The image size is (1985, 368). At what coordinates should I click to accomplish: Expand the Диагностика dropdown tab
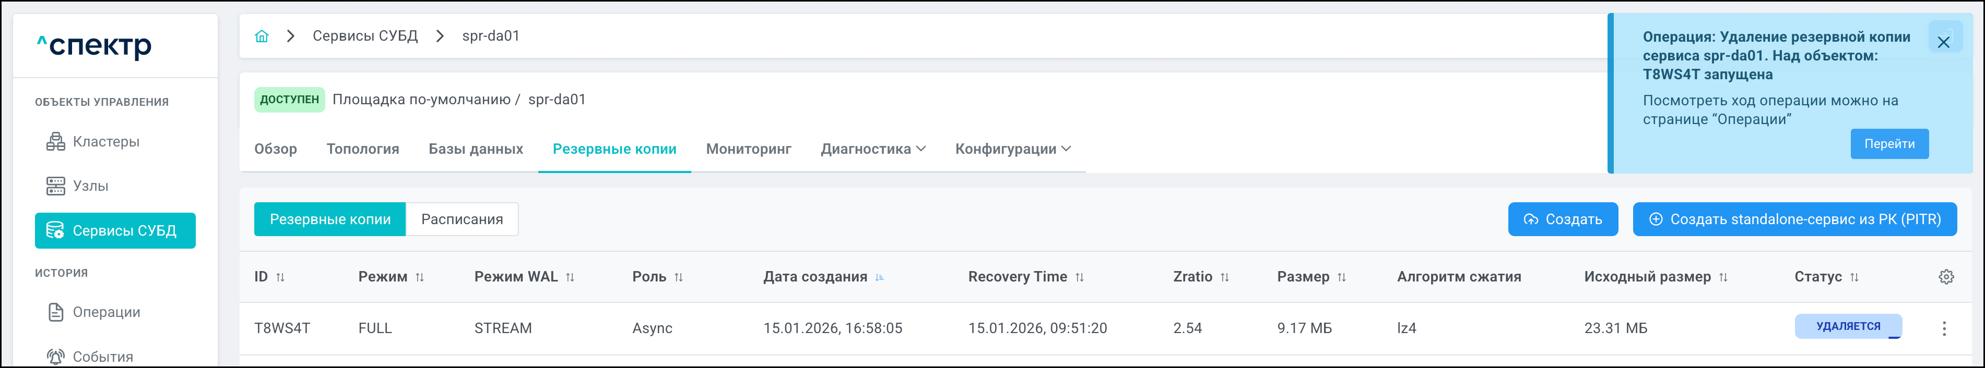(x=873, y=150)
